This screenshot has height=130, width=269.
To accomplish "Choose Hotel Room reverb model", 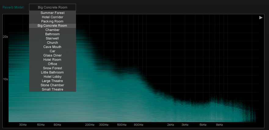I will point(52,60).
